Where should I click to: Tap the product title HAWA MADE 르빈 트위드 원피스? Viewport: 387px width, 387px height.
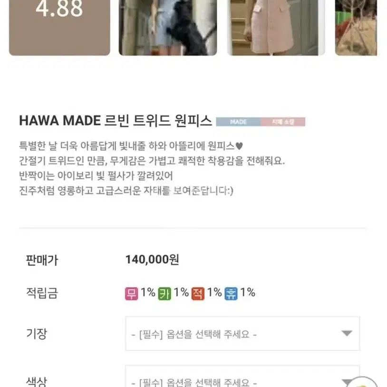point(116,121)
